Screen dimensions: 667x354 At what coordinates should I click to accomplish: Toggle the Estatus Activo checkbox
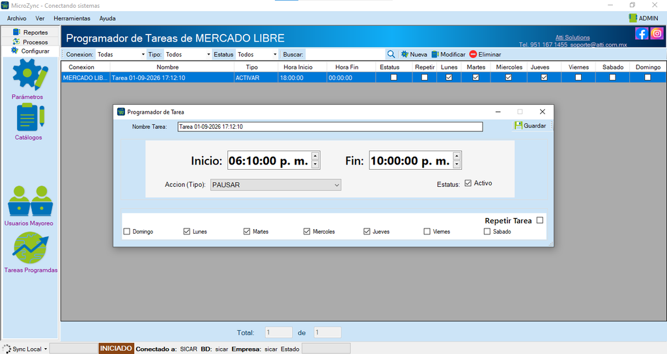468,183
